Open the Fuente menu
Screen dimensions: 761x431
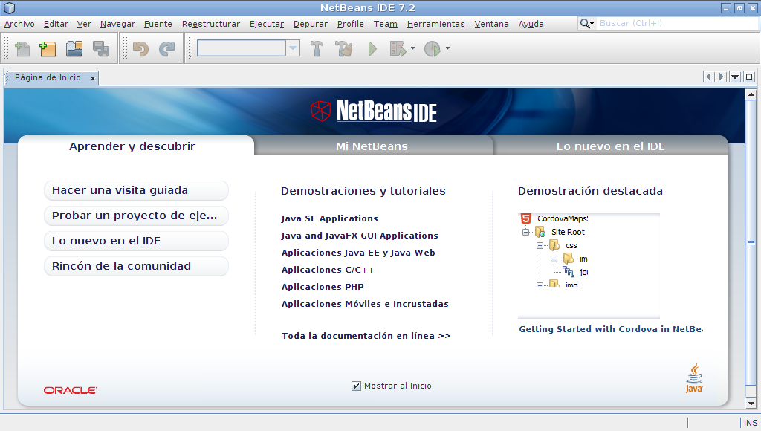pos(158,24)
